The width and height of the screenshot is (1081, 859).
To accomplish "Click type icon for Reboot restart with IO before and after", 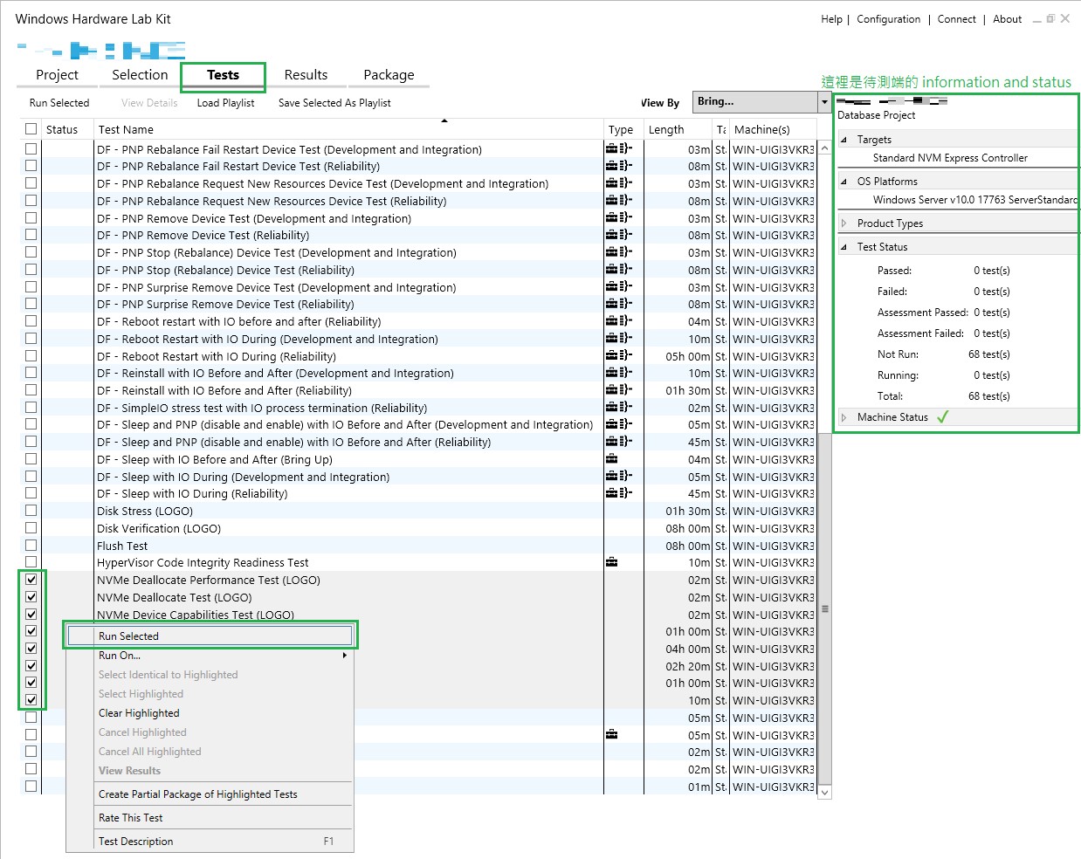I will point(618,321).
